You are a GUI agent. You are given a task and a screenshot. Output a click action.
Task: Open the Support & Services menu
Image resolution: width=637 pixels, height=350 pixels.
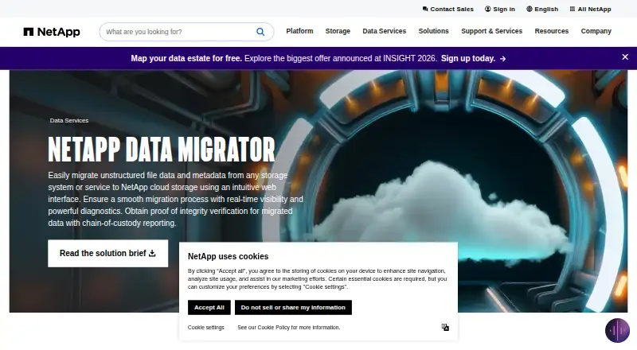491,31
